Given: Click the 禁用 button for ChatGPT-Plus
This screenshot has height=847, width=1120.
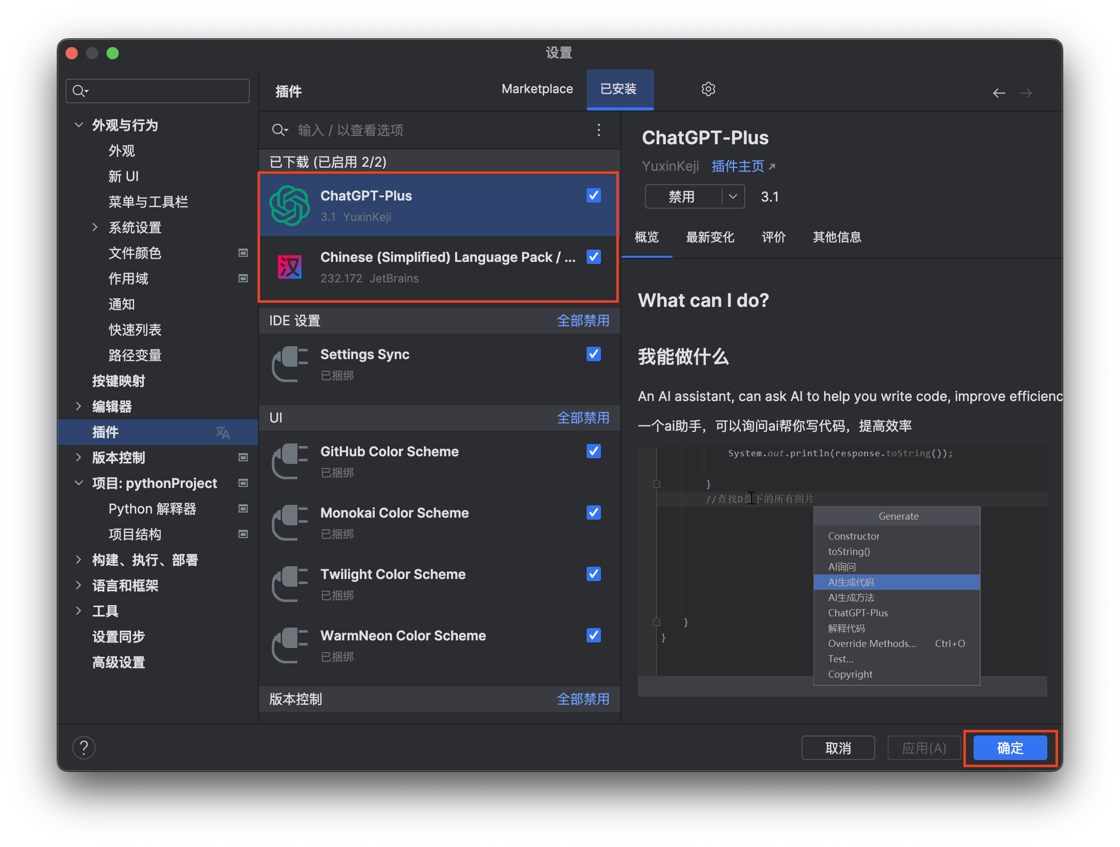Looking at the screenshot, I should tap(683, 196).
